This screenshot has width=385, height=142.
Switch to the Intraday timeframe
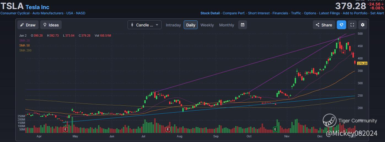(x=173, y=25)
